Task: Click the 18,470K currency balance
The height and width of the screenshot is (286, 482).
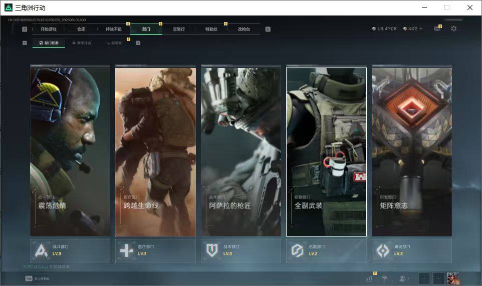Action: 384,28
